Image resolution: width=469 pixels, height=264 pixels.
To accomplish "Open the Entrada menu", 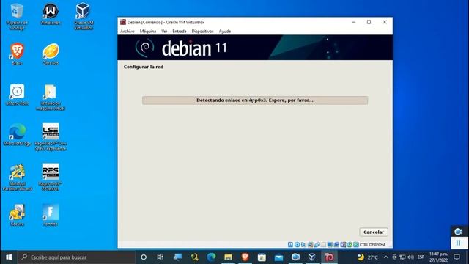I will pos(179,31).
